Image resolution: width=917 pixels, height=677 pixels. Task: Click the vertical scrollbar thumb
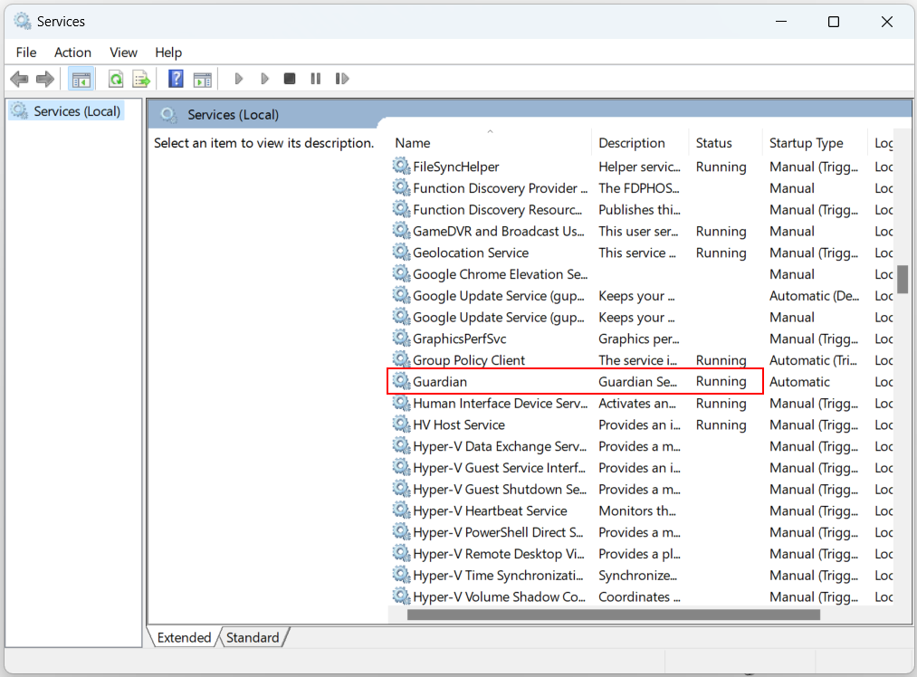click(x=903, y=279)
